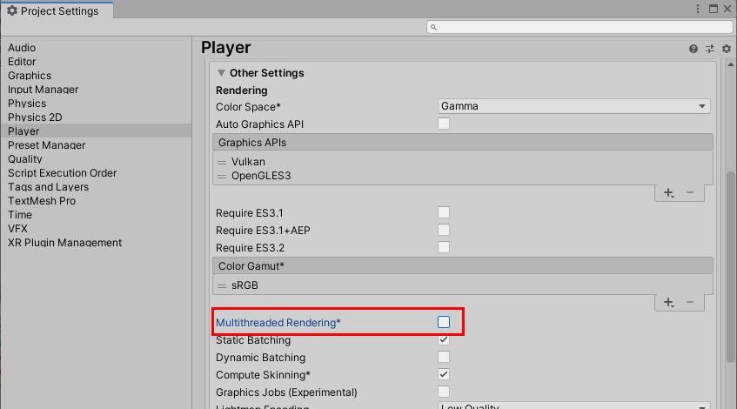Image resolution: width=737 pixels, height=409 pixels.
Task: Click the Project Settings tab gear icon
Action: [x=12, y=10]
